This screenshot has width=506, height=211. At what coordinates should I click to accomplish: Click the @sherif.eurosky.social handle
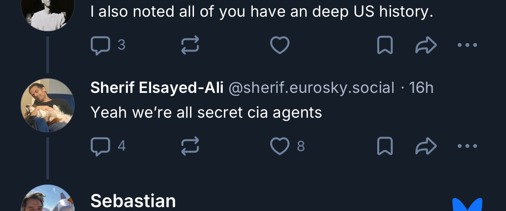(x=311, y=88)
